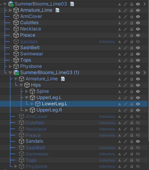This screenshot has height=170, width=149.
Task: Select the EditorOnly Pieace object
Action: coord(33,135)
